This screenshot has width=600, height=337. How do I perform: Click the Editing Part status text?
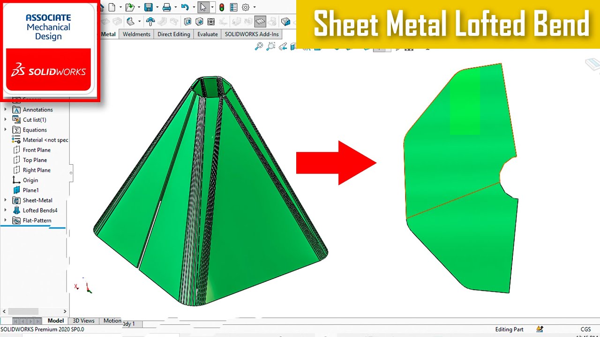509,330
